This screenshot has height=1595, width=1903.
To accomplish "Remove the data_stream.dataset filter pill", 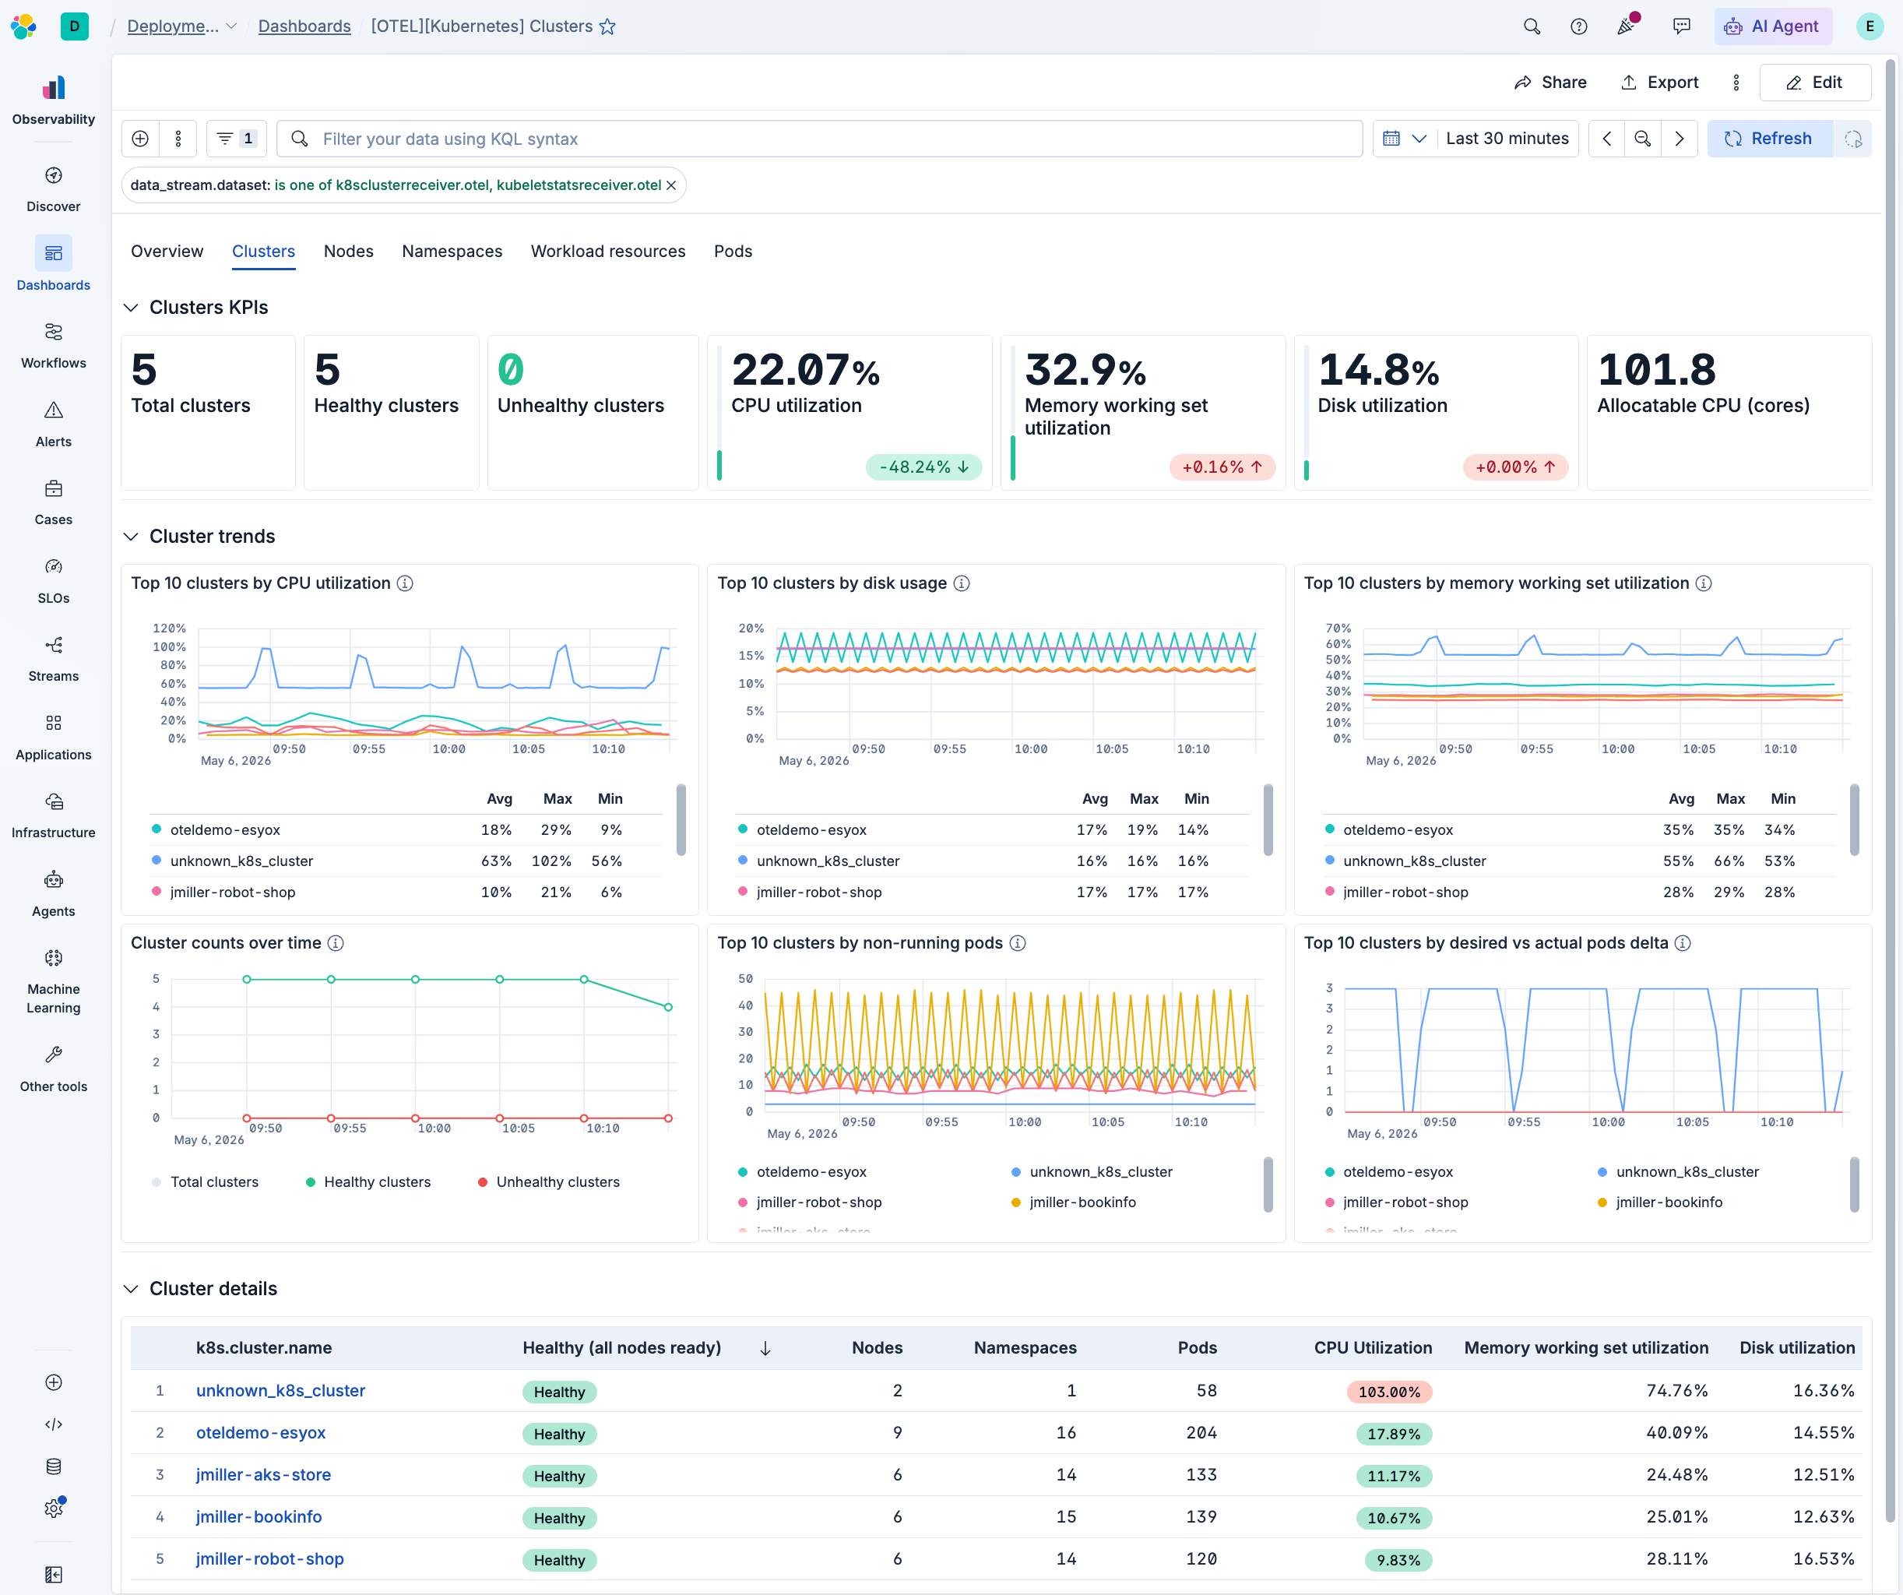I will click(x=671, y=186).
